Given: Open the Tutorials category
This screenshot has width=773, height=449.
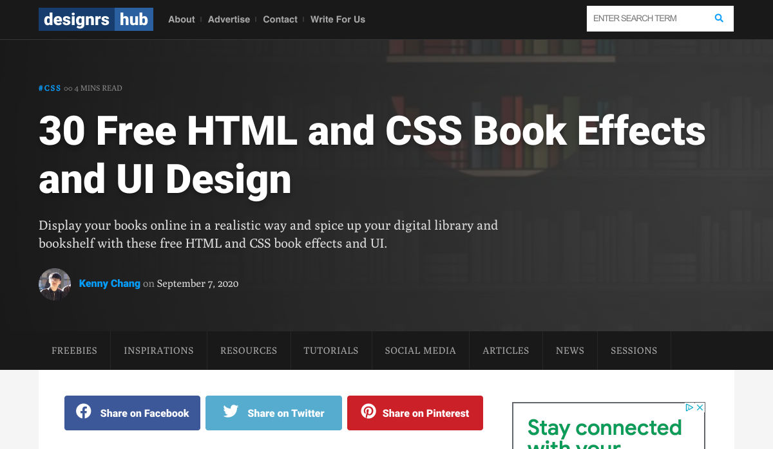Looking at the screenshot, I should pyautogui.click(x=331, y=351).
